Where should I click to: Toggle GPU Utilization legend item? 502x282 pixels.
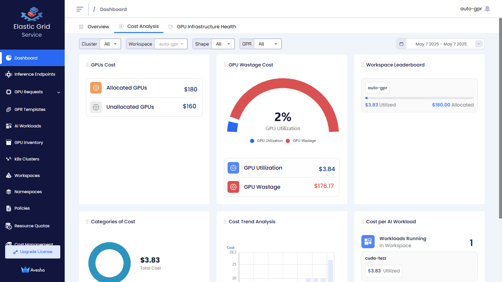pos(266,141)
